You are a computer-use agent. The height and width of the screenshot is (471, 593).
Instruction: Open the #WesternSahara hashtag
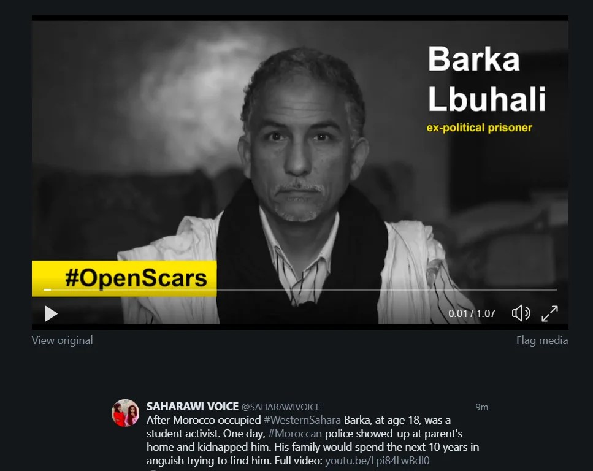pyautogui.click(x=302, y=420)
